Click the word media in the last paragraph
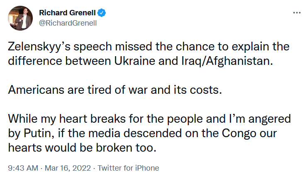Image resolution: width=307 pixels, height=176 pixels. [104, 133]
